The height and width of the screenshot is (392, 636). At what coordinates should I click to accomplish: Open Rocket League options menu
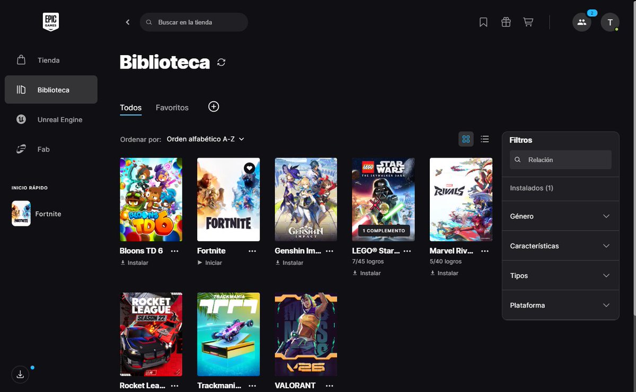[x=175, y=386]
